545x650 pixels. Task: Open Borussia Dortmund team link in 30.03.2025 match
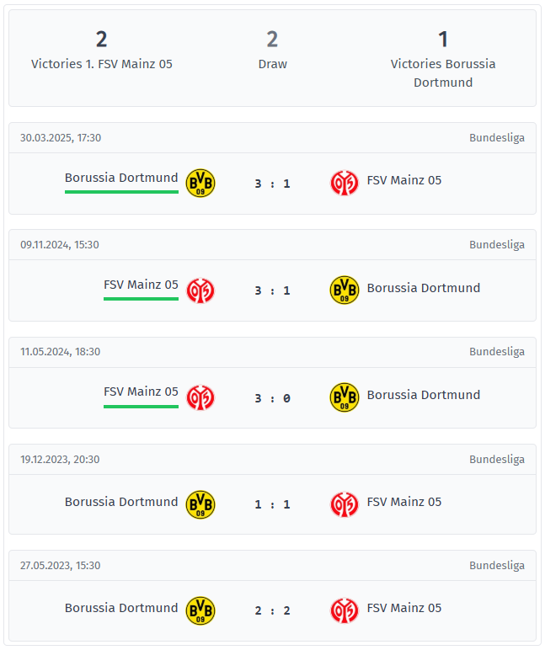tap(121, 178)
